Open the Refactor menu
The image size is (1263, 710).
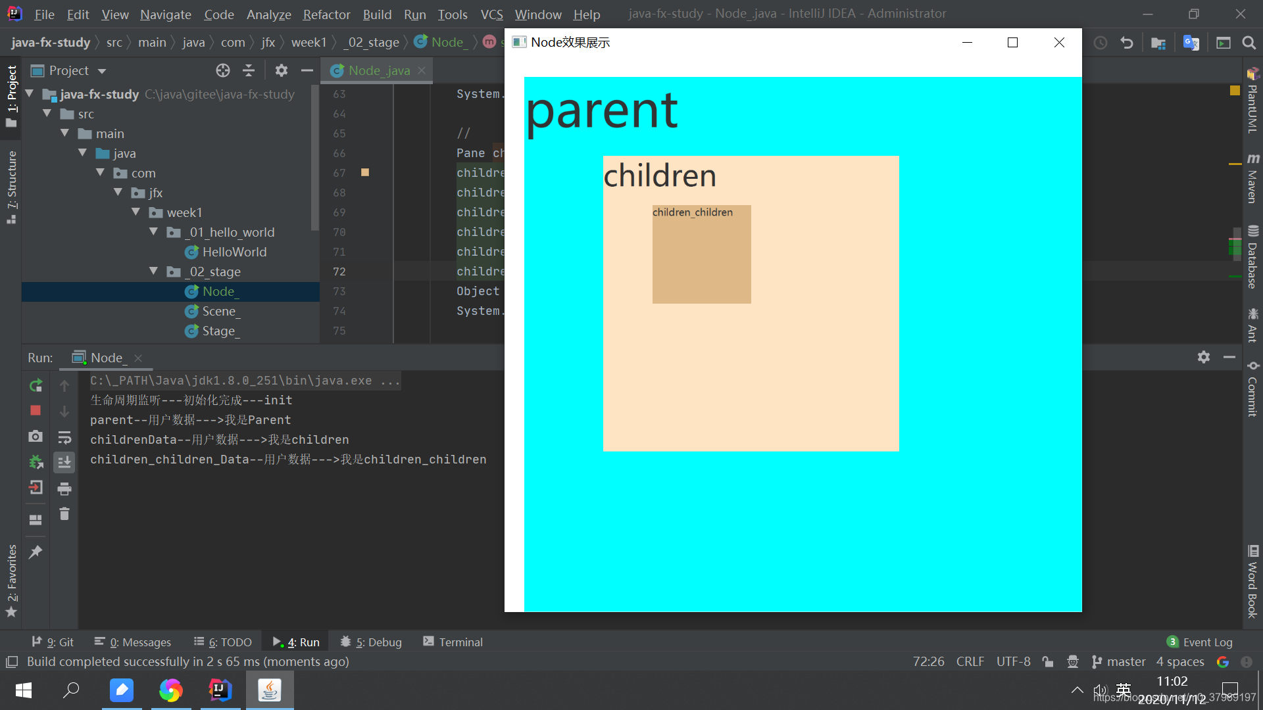click(x=326, y=14)
